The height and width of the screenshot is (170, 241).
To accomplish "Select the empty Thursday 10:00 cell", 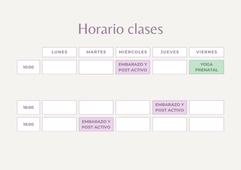I will click(169, 67).
